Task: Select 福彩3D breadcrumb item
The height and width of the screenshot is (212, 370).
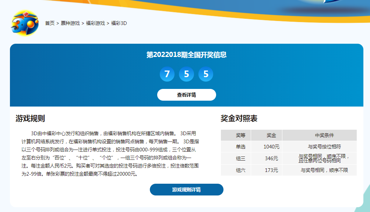Action: coord(119,23)
